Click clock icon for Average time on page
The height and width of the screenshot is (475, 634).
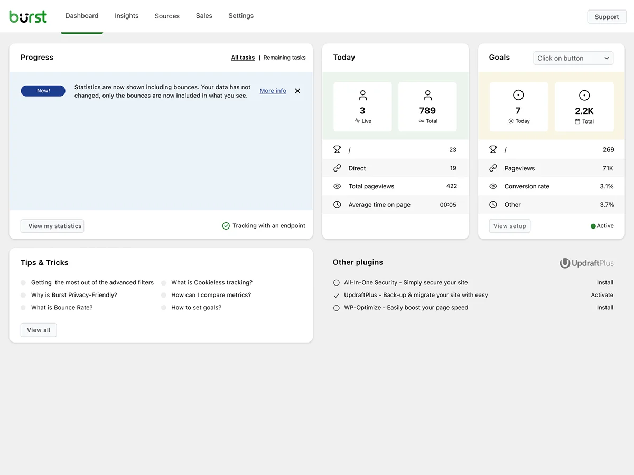pos(337,205)
